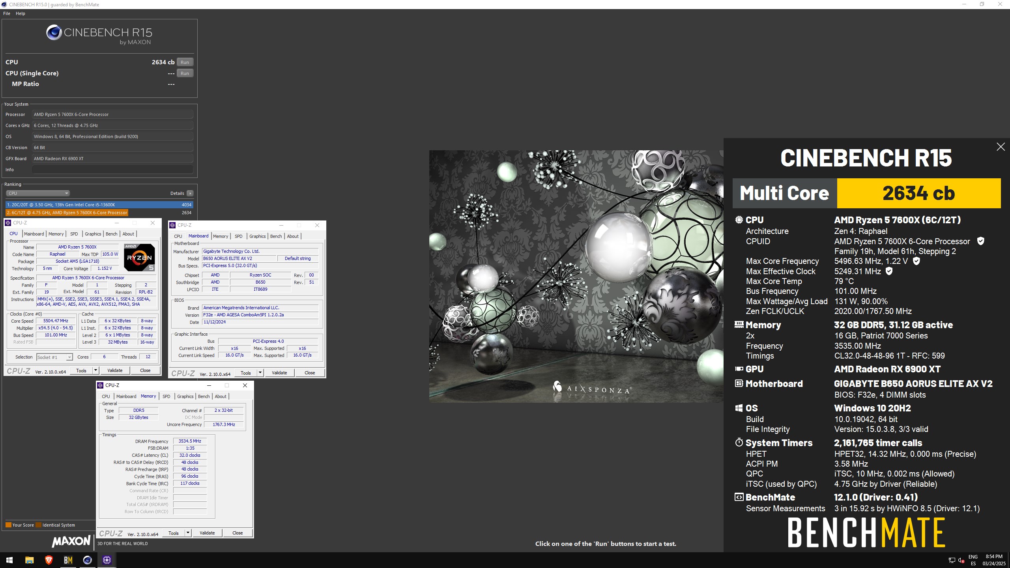The height and width of the screenshot is (568, 1010).
Task: Click the Cinebench R15 logo
Action: click(x=99, y=35)
